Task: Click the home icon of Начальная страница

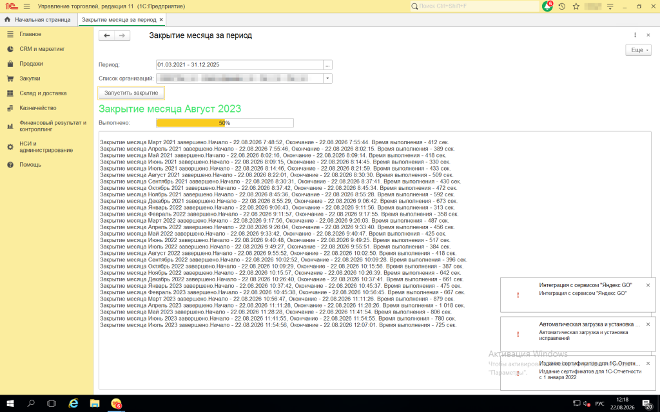Action: 7,19
